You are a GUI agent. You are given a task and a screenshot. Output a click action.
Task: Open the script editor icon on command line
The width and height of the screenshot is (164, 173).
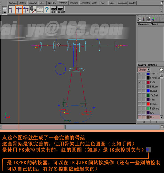click(x=162, y=127)
